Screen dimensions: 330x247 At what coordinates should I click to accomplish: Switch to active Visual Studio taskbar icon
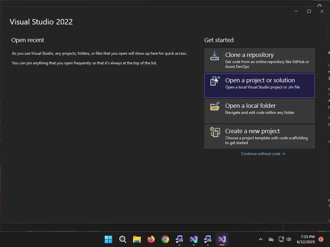tap(222, 239)
